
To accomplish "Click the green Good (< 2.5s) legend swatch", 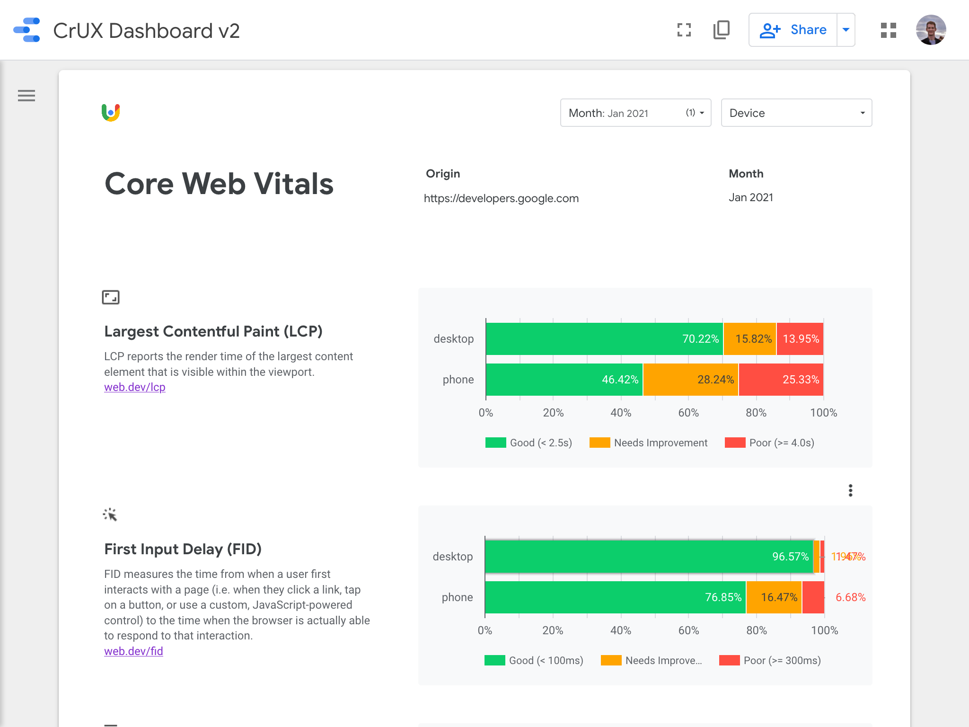I will [x=495, y=443].
